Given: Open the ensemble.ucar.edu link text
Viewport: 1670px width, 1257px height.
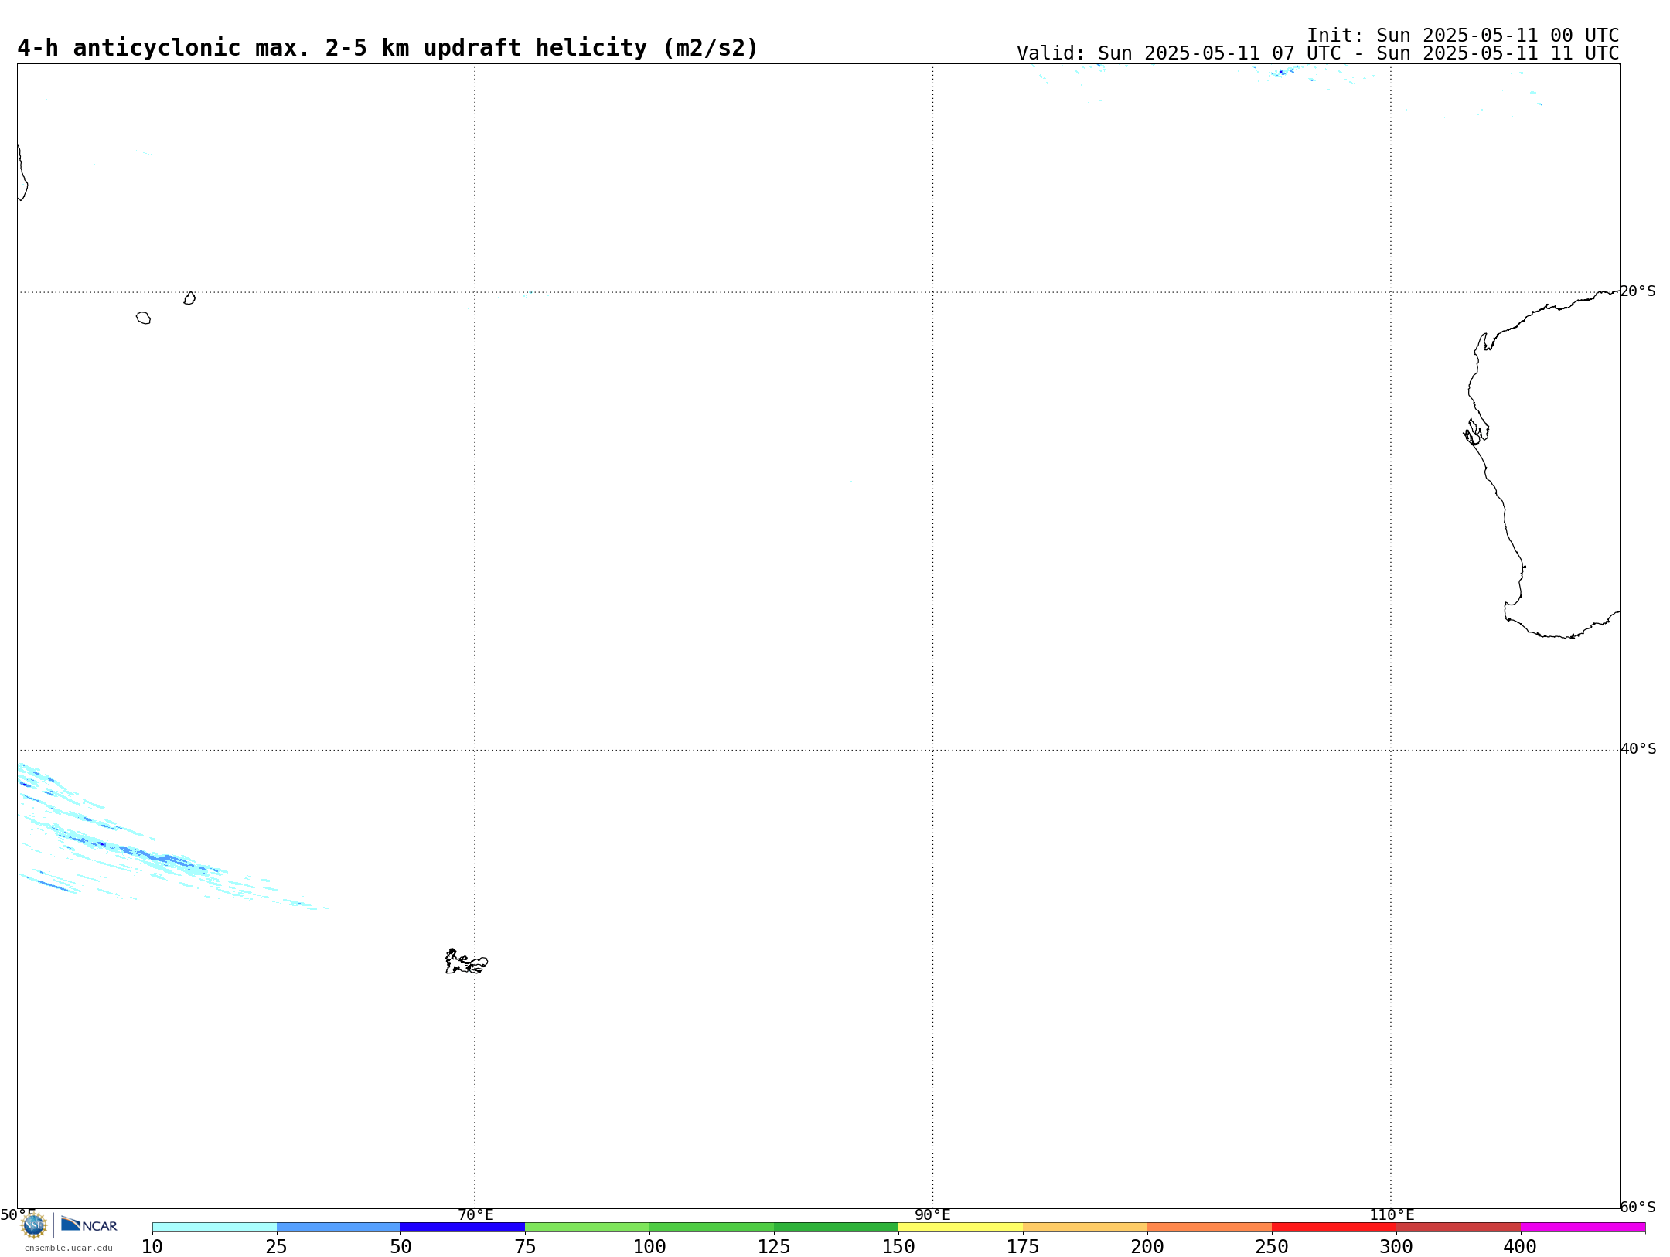Looking at the screenshot, I should point(69,1248).
